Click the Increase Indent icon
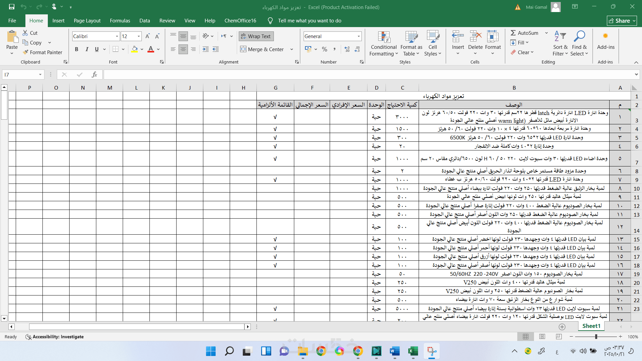Image resolution: width=642 pixels, height=361 pixels. point(216,49)
